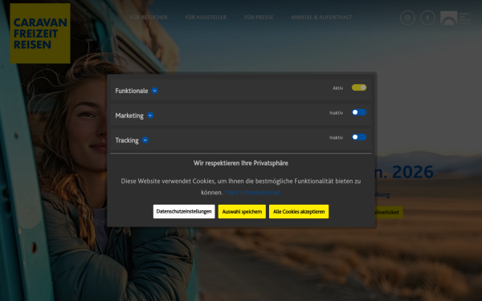Click the Inaktiv text in Marketing row
This screenshot has width=482, height=301.
click(x=336, y=112)
